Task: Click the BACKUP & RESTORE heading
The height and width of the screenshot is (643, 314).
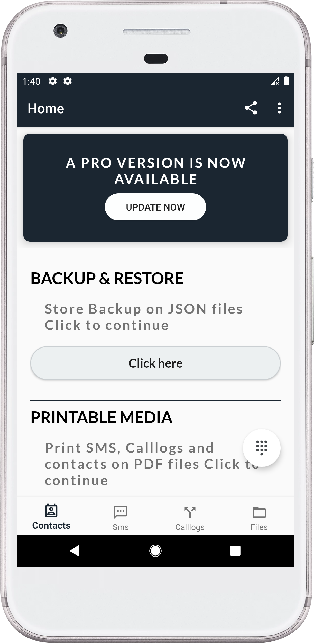Action: [x=107, y=279]
